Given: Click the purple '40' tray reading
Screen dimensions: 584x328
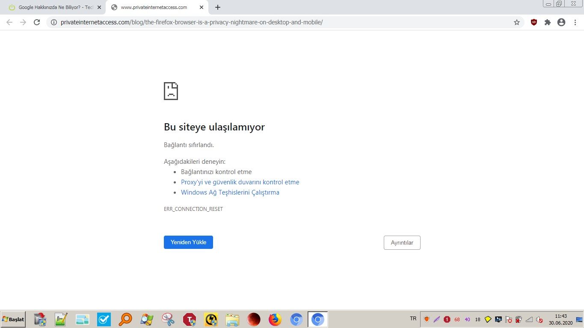Looking at the screenshot, I should [x=467, y=319].
